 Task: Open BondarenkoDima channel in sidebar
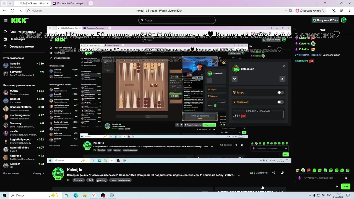click(x=24, y=109)
